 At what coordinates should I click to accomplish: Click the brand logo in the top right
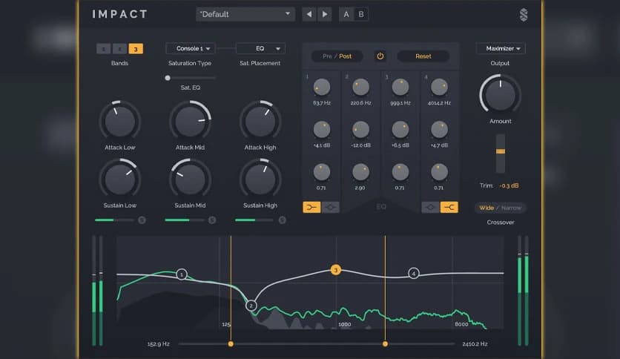[524, 15]
